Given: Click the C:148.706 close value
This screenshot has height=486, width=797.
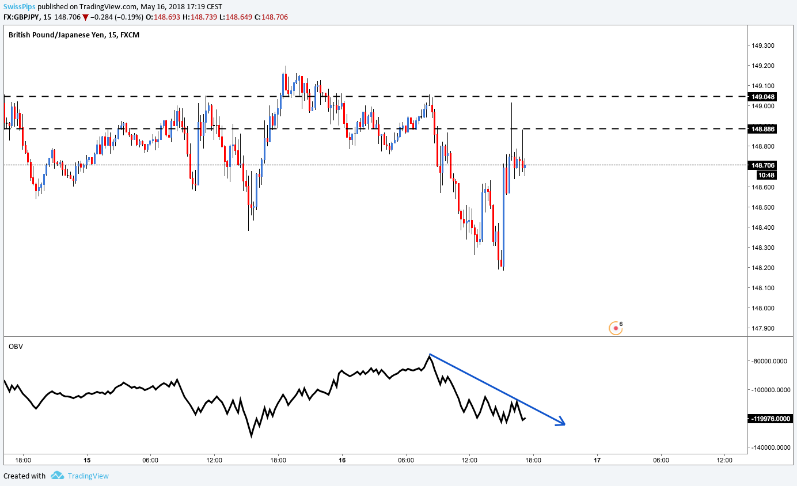Looking at the screenshot, I should click(271, 17).
